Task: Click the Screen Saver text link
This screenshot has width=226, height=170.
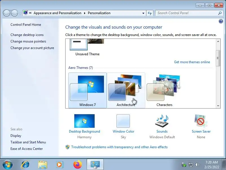Action: pos(201,131)
